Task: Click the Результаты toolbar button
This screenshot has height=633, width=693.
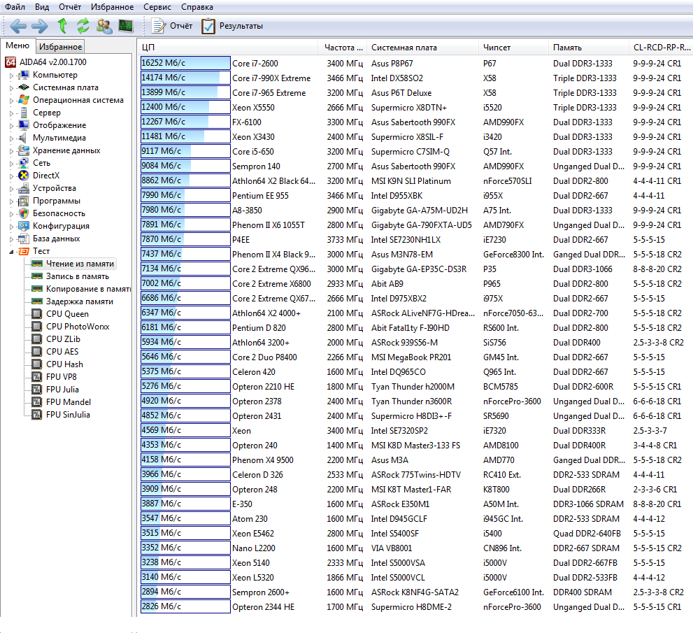Action: point(232,26)
